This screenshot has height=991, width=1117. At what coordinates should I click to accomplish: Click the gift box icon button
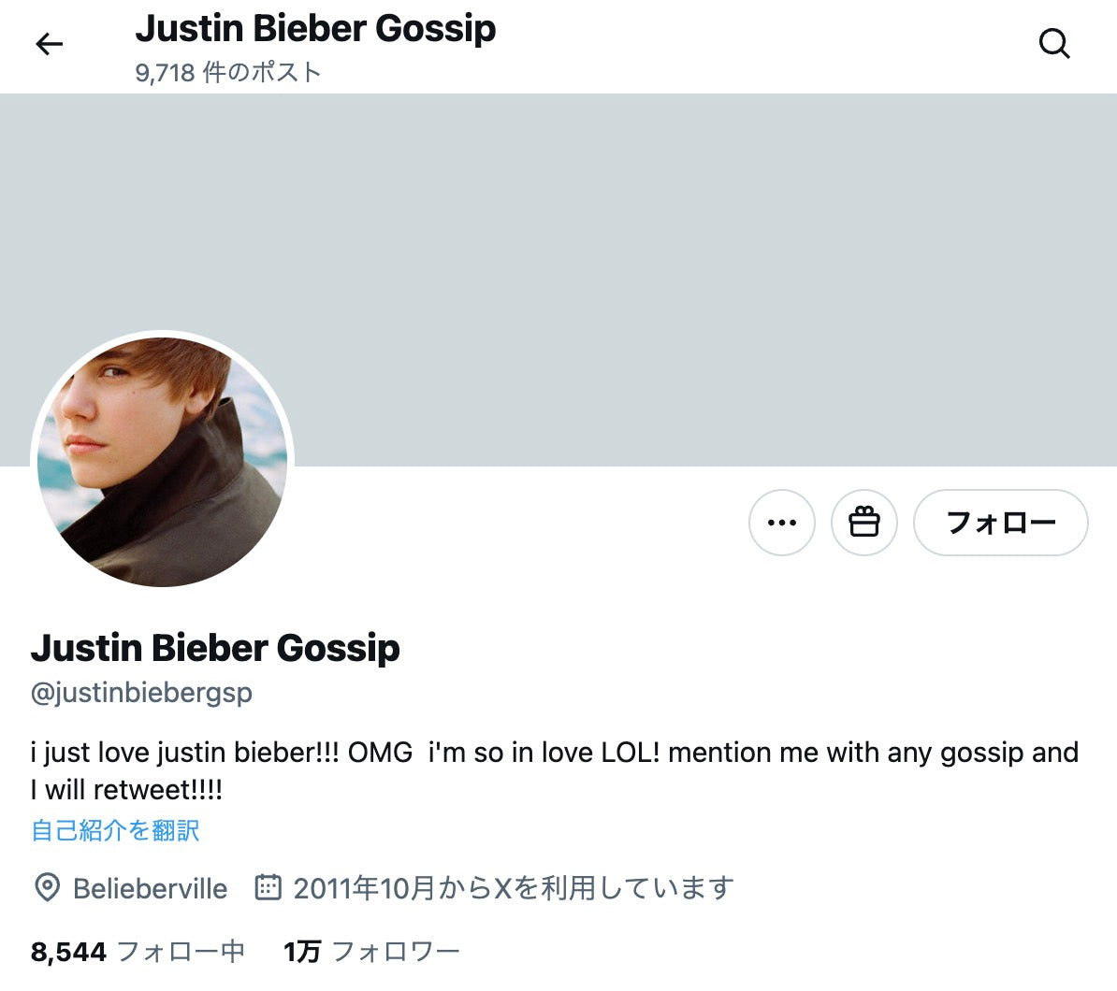coord(864,523)
